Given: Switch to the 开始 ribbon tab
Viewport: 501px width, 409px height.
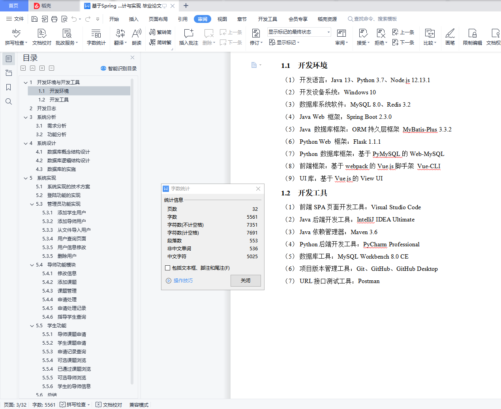Looking at the screenshot, I should [114, 19].
